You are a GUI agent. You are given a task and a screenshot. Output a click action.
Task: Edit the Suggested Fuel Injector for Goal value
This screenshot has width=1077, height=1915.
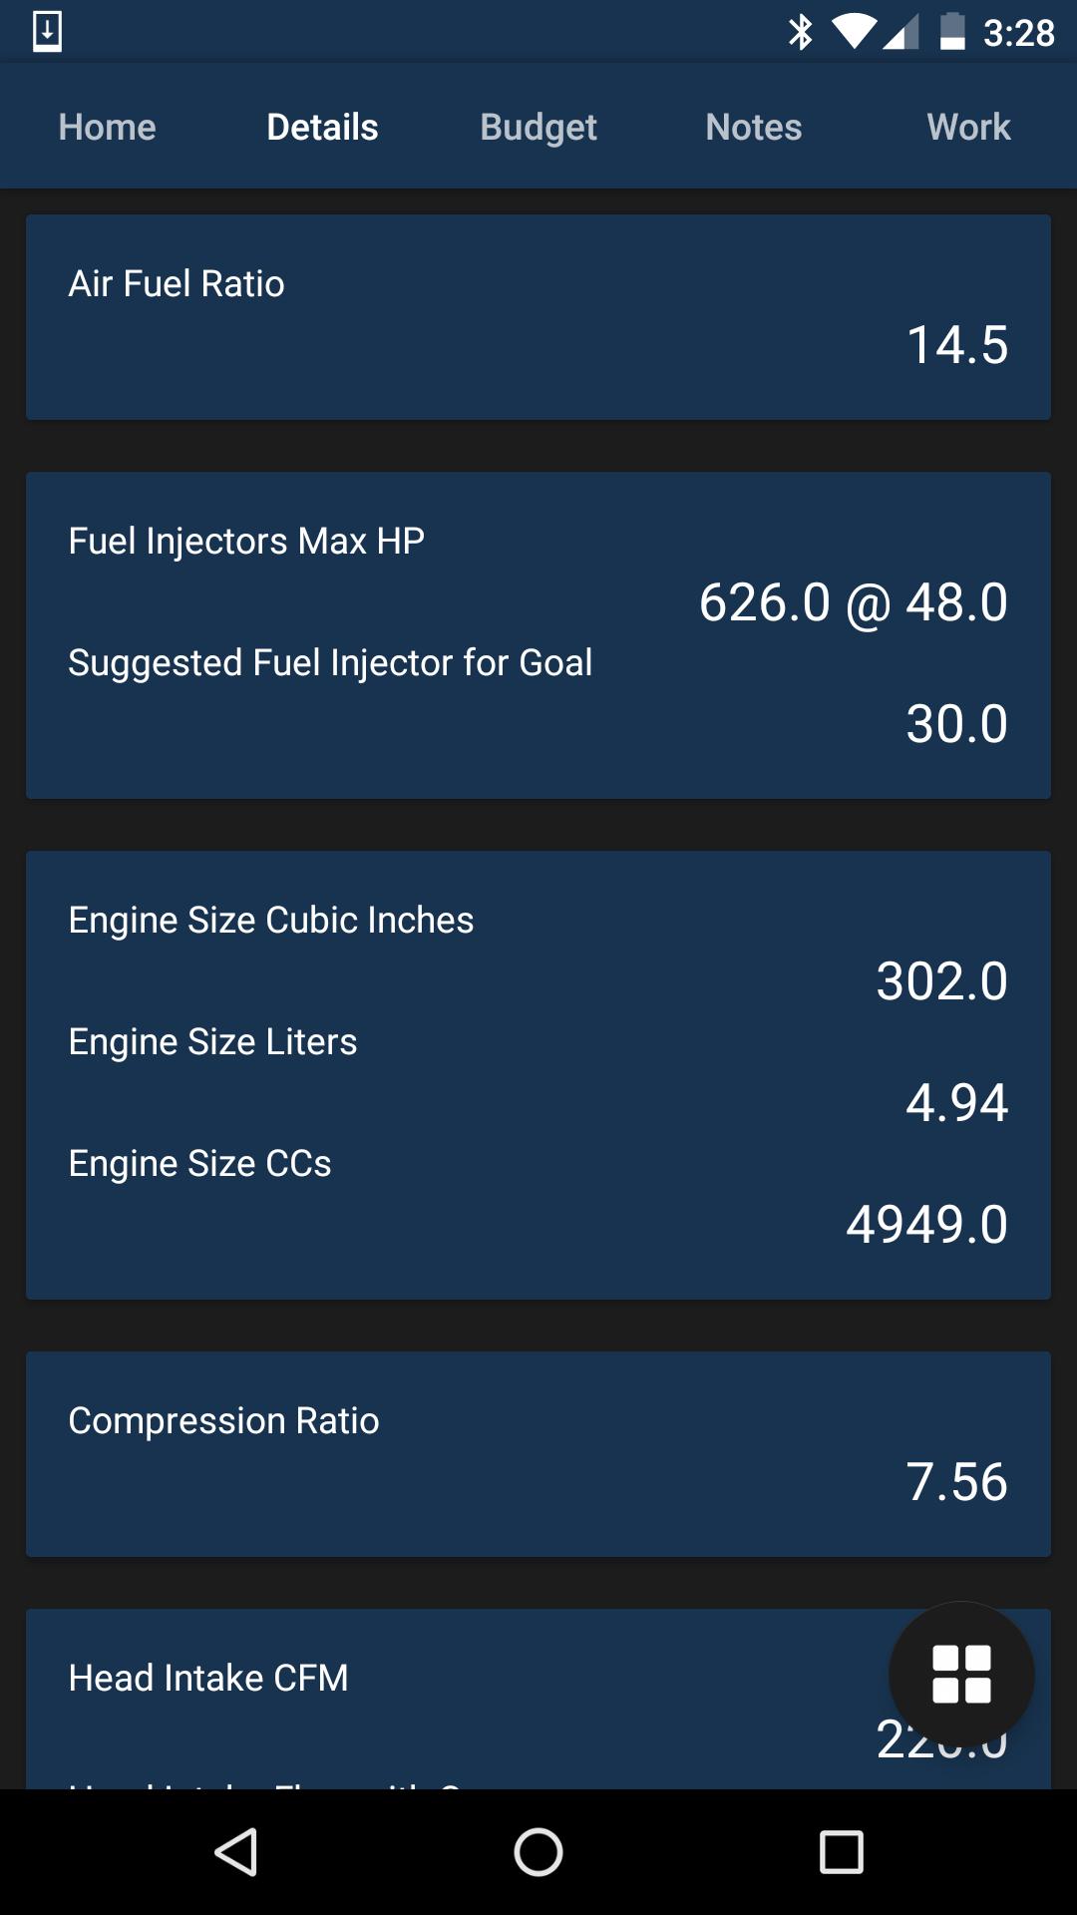coord(957,724)
